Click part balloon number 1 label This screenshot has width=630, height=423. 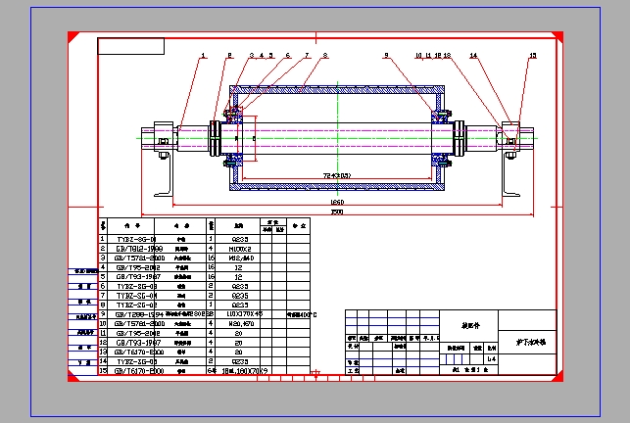point(204,56)
